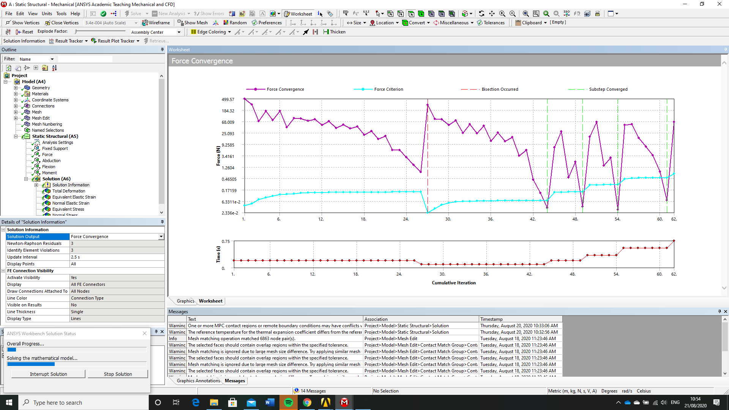Select the Pan view tool
This screenshot has width=729, height=410.
492,14
